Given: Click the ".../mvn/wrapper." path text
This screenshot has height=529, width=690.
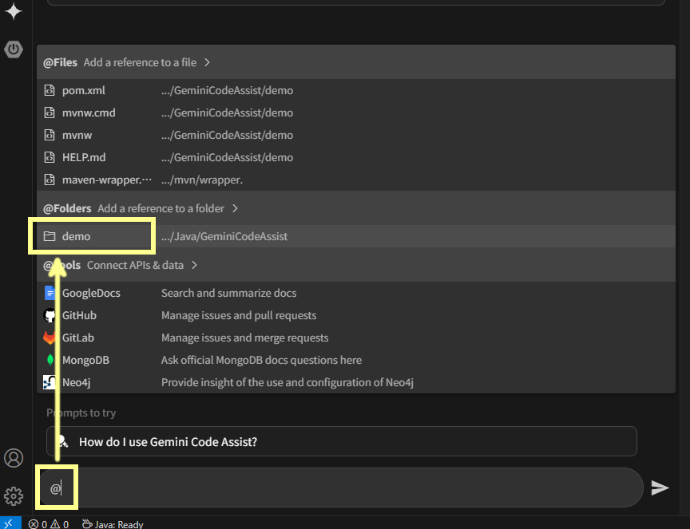Looking at the screenshot, I should 202,180.
